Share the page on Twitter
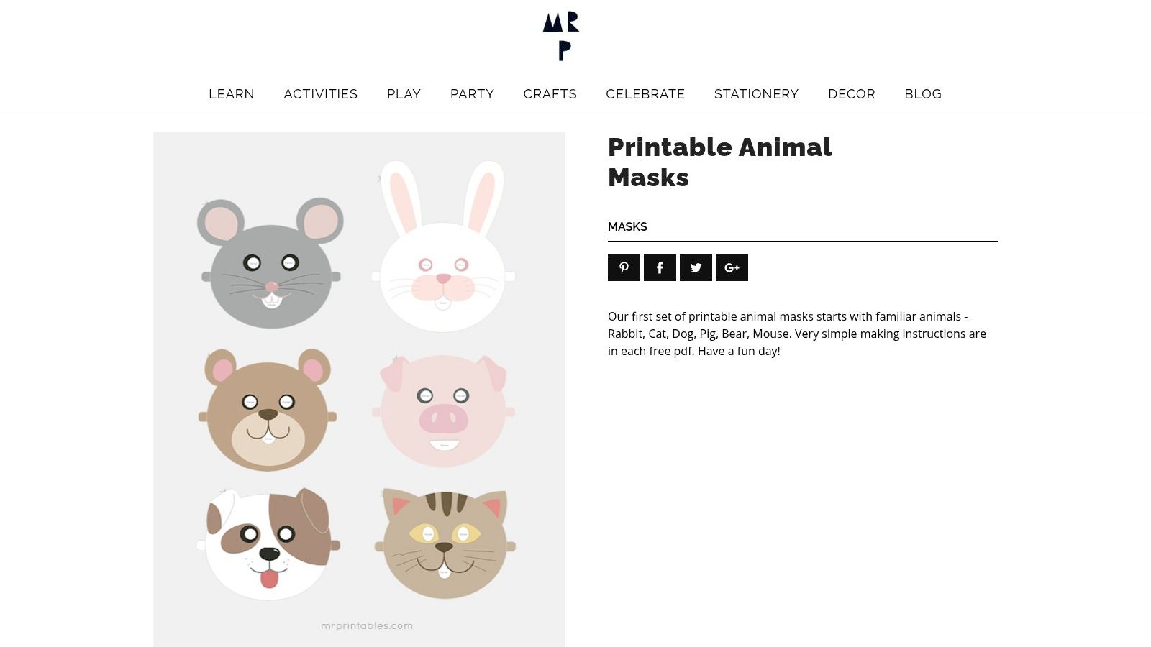The image size is (1151, 647). 696,267
